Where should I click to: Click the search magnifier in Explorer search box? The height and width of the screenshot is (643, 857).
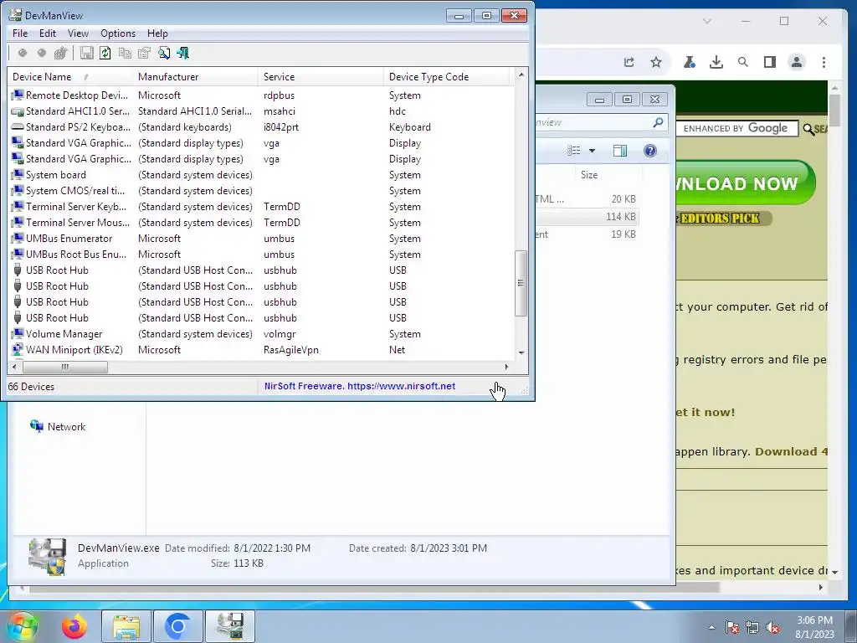pyautogui.click(x=658, y=122)
